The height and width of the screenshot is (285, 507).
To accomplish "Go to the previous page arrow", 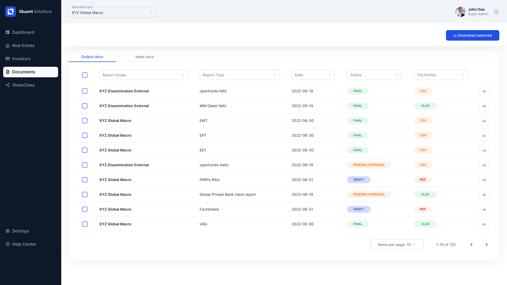I will (471, 245).
